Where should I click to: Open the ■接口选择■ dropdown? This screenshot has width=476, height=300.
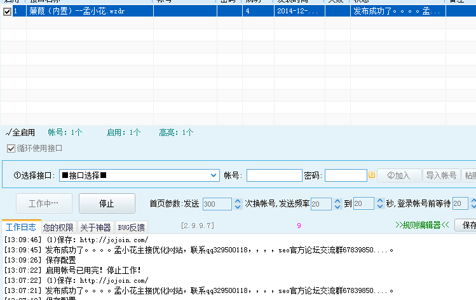(x=139, y=175)
